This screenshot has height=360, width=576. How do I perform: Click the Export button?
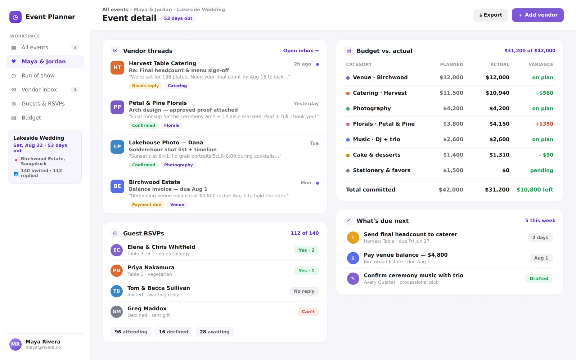coord(491,15)
